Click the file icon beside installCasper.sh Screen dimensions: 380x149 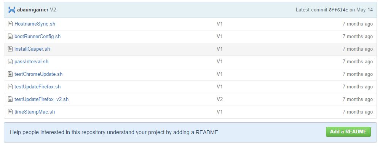coord(10,49)
